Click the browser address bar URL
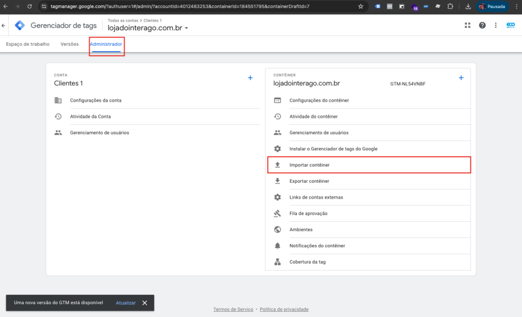Image resolution: width=522 pixels, height=317 pixels. (180, 6)
